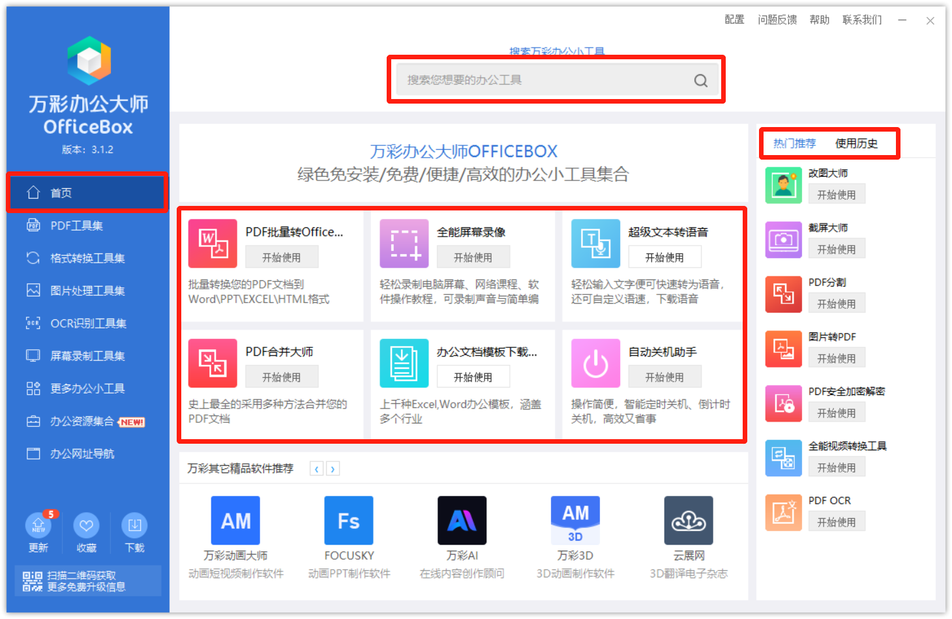Click the 云展网 cloud icon
The image size is (952, 619).
pyautogui.click(x=689, y=521)
